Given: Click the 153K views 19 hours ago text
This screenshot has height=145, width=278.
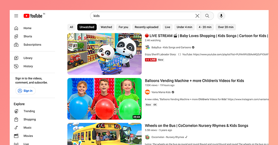Looking at the screenshot, I should click(x=160, y=85).
